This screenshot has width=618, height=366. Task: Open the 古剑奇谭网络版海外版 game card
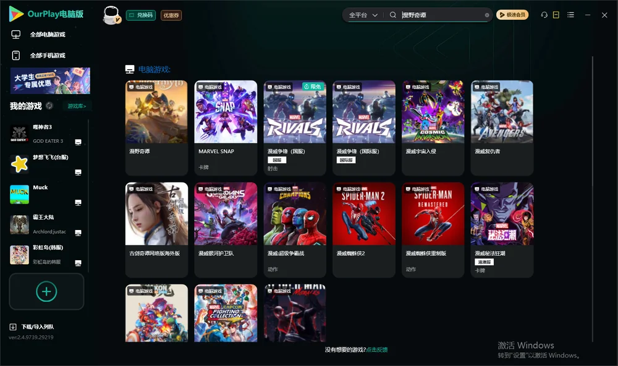pos(156,230)
